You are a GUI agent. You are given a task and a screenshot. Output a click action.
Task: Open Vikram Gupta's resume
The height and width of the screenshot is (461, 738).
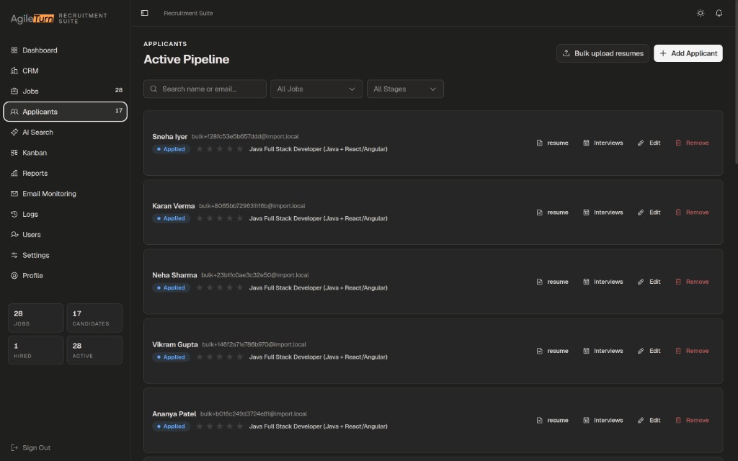tap(553, 351)
